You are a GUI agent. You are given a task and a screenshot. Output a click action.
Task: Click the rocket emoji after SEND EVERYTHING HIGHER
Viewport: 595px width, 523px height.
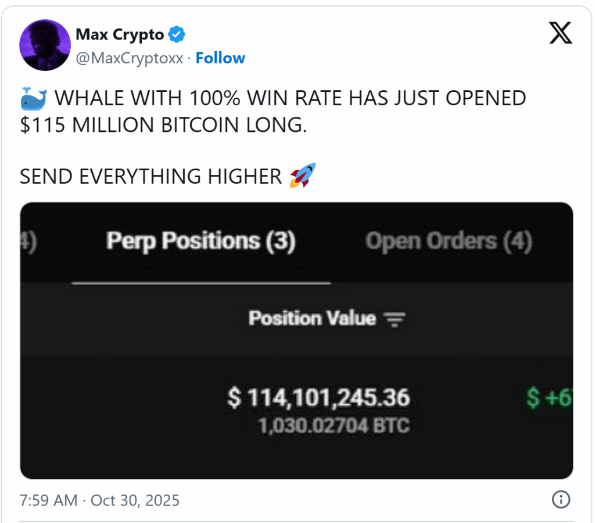[302, 176]
